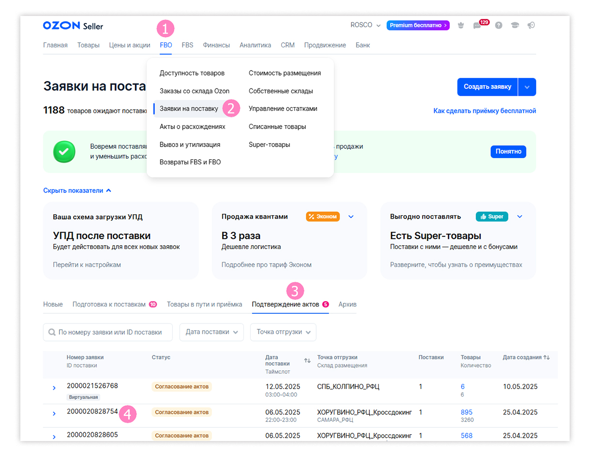The height and width of the screenshot is (457, 590).
Task: Select Управление остатками menu entry
Action: pos(283,109)
